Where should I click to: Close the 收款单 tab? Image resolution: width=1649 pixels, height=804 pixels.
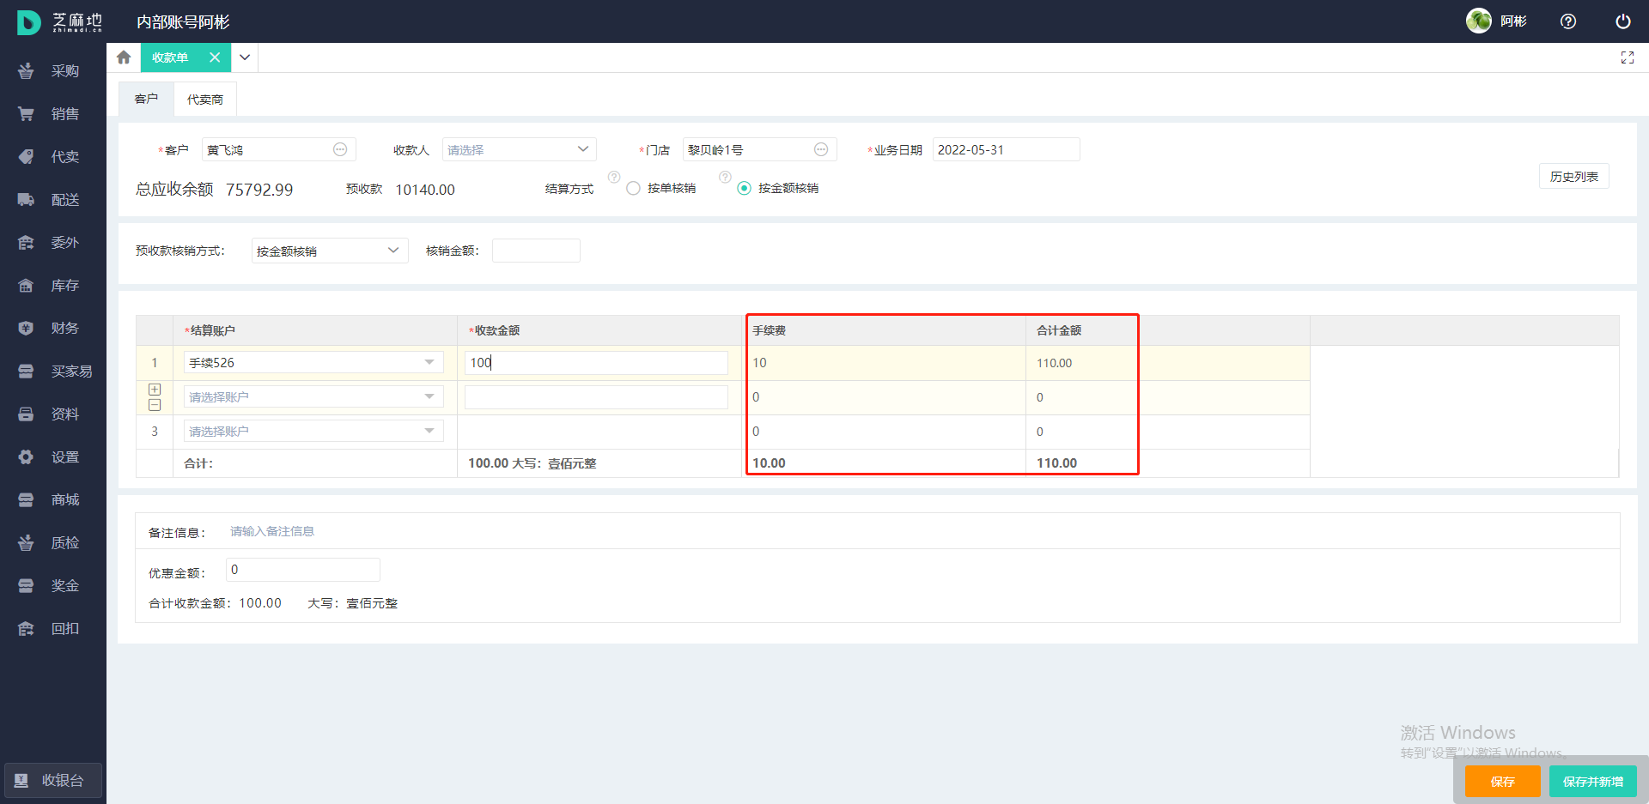[215, 57]
